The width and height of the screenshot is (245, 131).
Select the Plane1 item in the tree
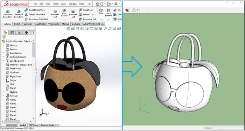tap(11, 88)
